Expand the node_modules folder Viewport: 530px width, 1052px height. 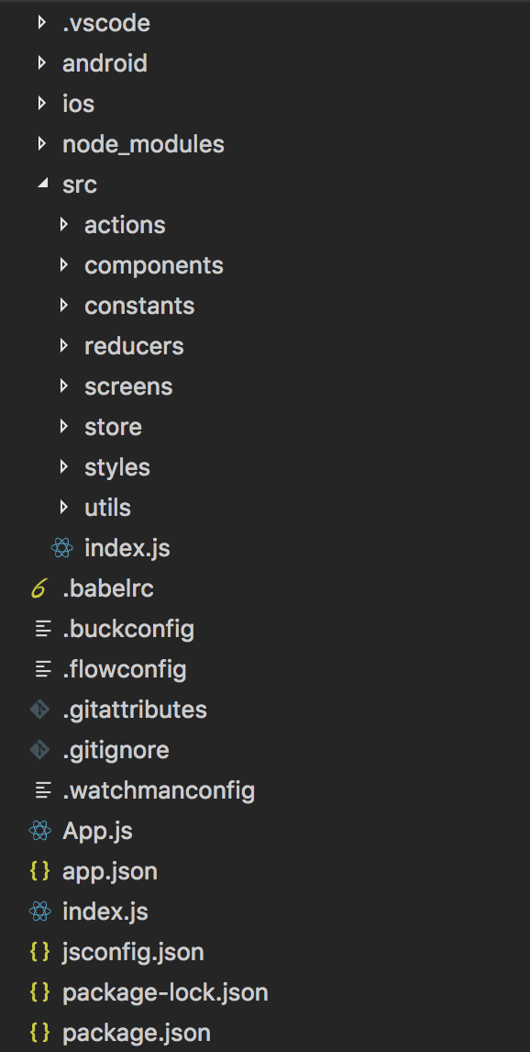click(143, 143)
